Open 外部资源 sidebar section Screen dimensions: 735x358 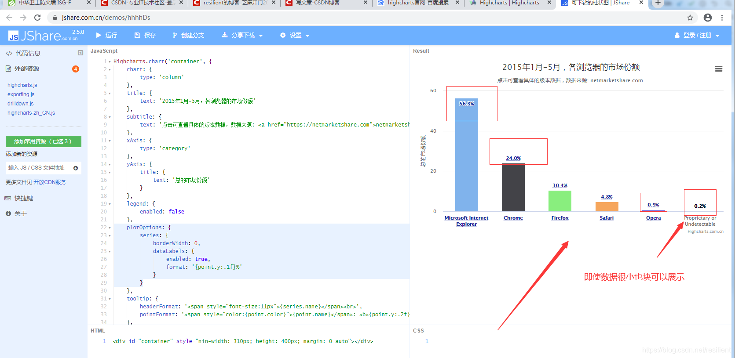click(x=22, y=69)
